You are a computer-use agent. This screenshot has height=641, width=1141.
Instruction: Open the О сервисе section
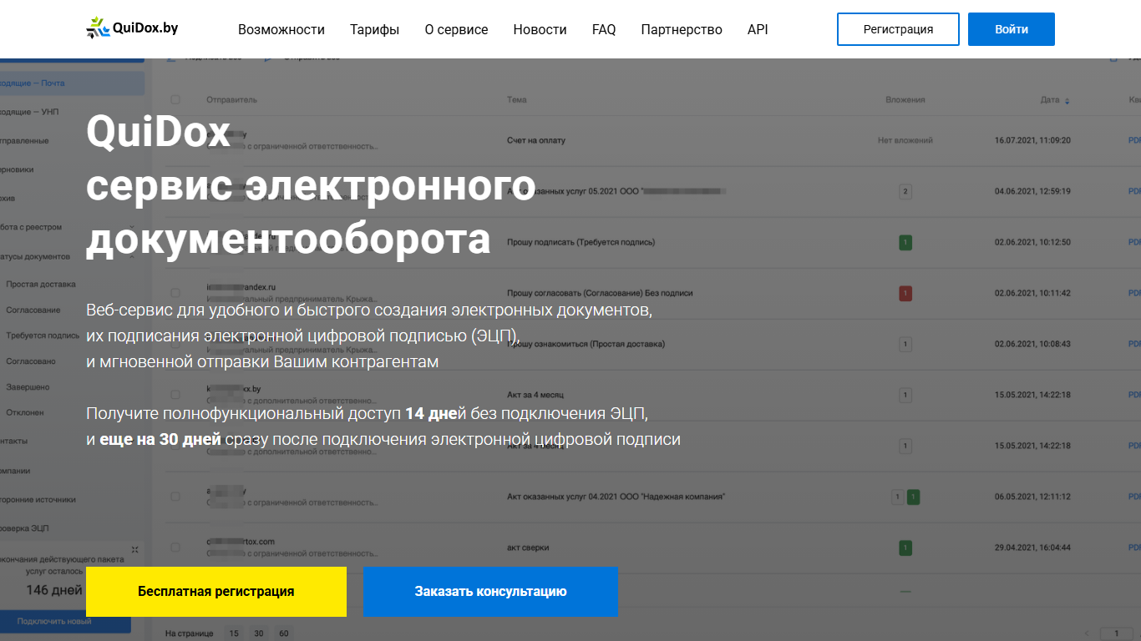click(x=456, y=29)
